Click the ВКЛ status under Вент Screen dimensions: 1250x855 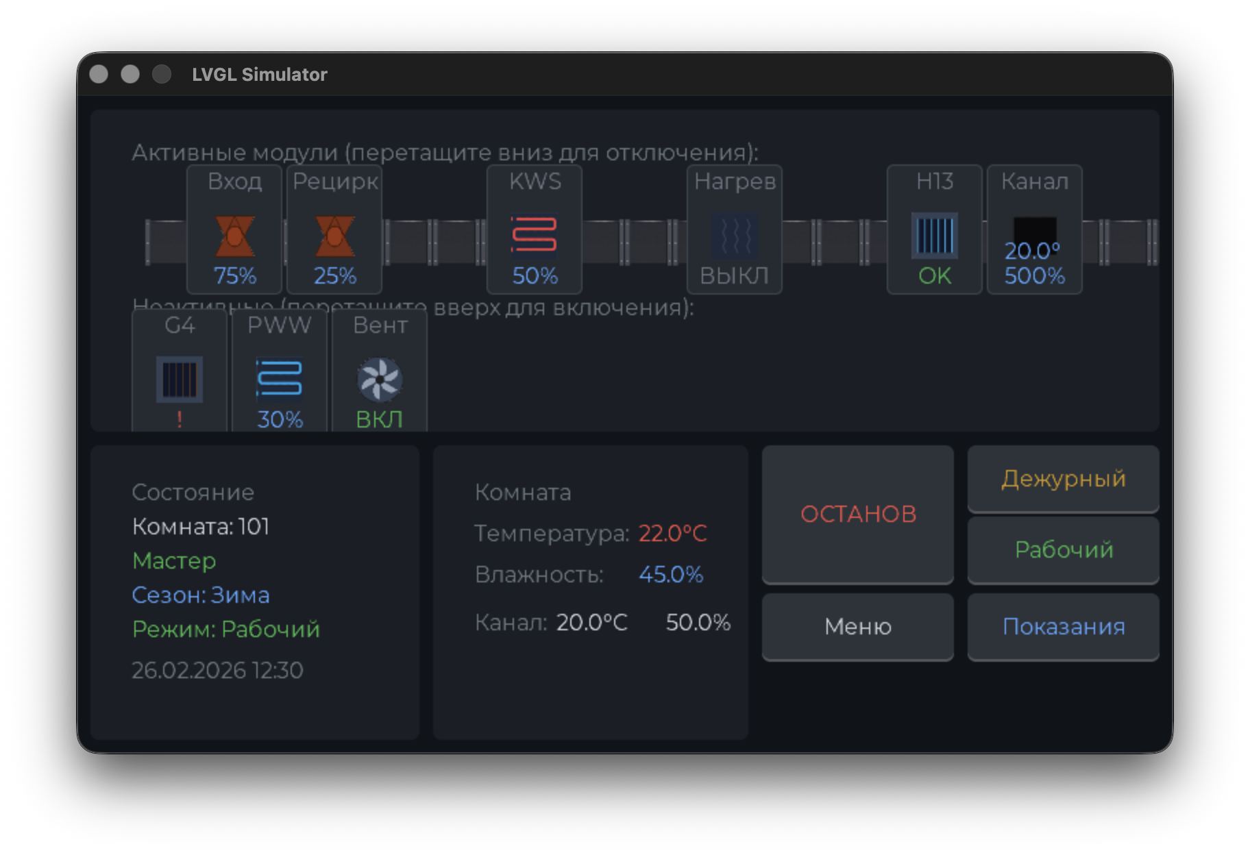379,419
